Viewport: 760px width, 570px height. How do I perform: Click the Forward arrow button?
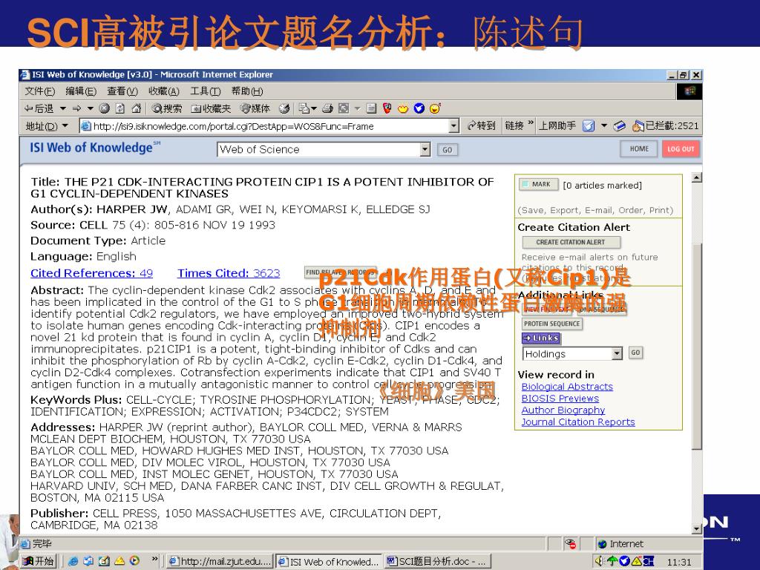76,108
